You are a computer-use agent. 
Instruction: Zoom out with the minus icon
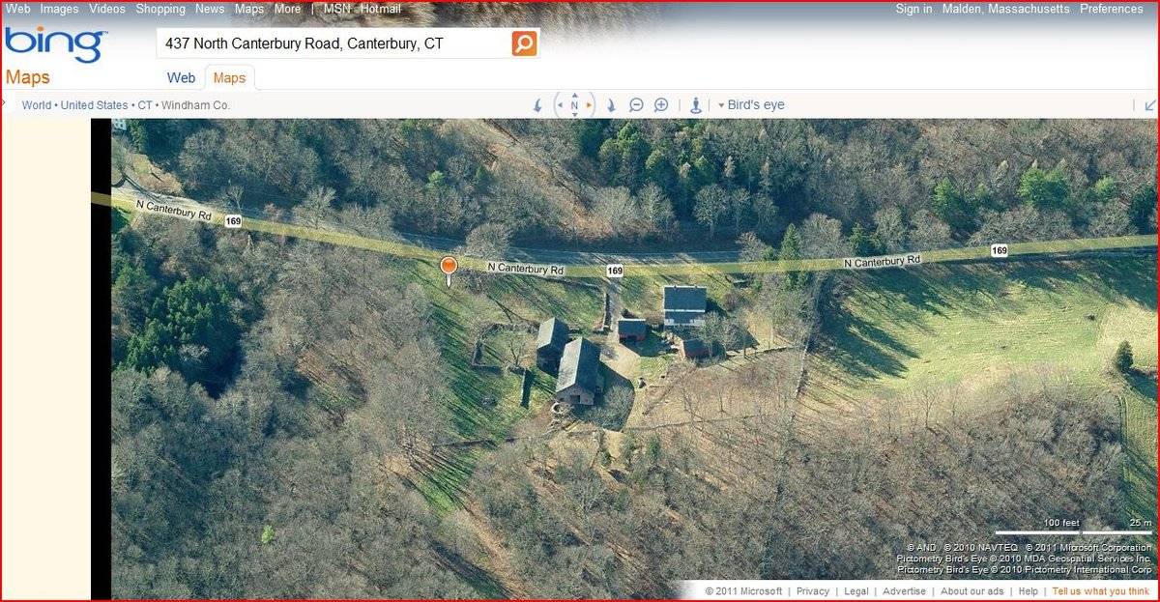[636, 105]
